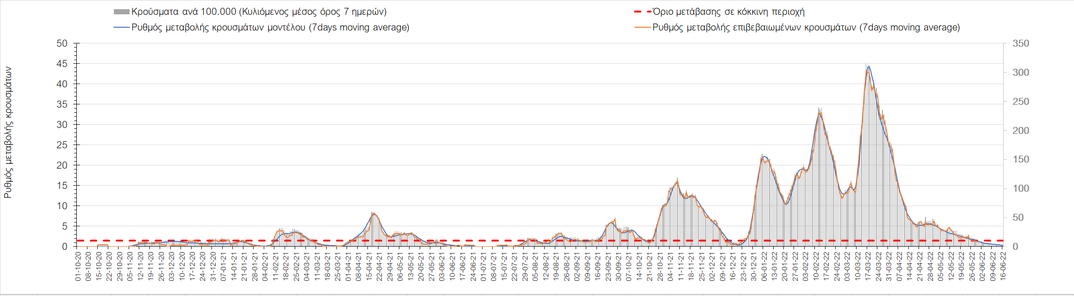This screenshot has height=296, width=1074.
Task: Click the orange legend line marker
Action: [642, 28]
